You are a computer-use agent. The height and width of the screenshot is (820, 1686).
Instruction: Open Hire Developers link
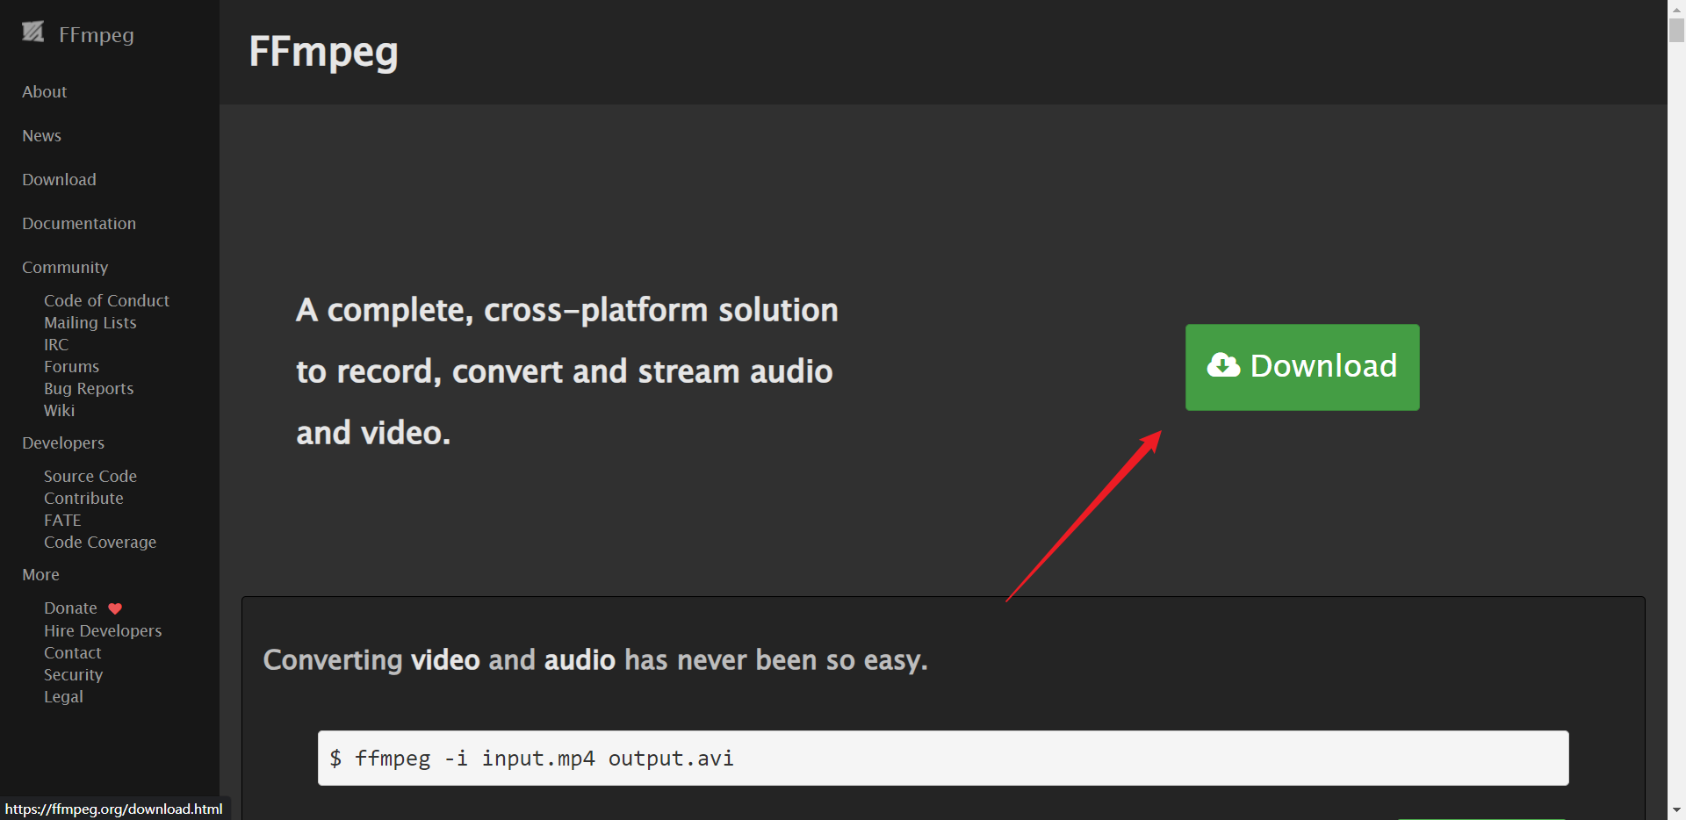103,630
